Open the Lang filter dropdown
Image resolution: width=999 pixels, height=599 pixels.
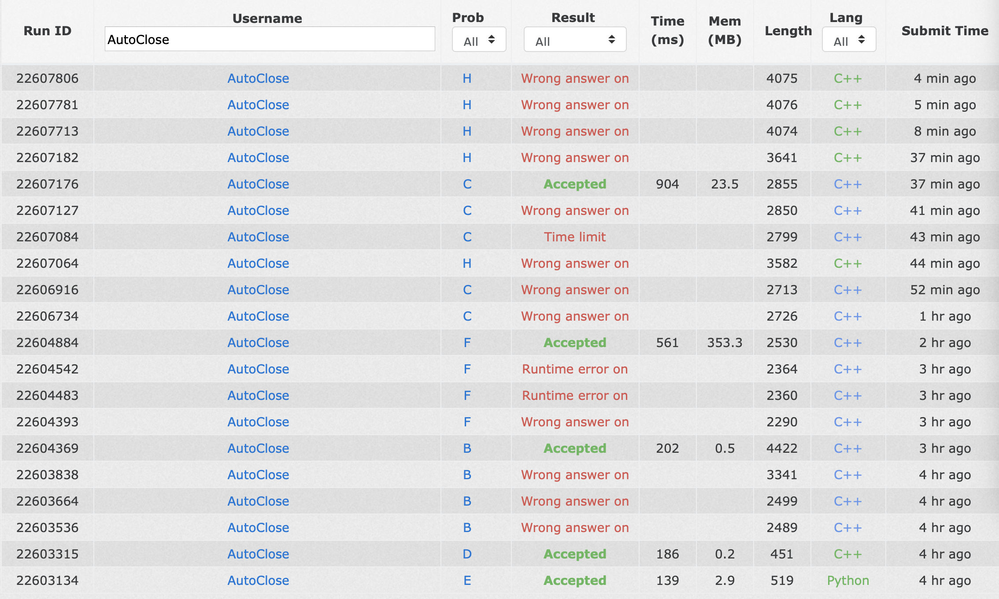[x=848, y=40]
